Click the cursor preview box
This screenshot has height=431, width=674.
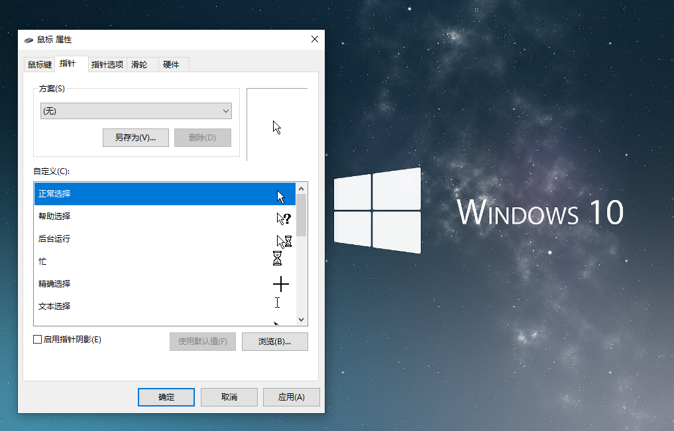coord(277,124)
